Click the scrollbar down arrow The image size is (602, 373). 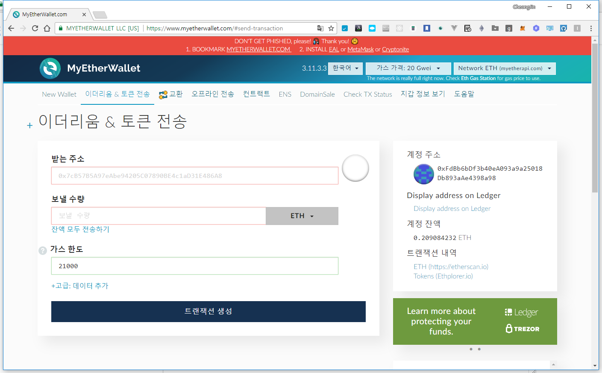pyautogui.click(x=595, y=366)
